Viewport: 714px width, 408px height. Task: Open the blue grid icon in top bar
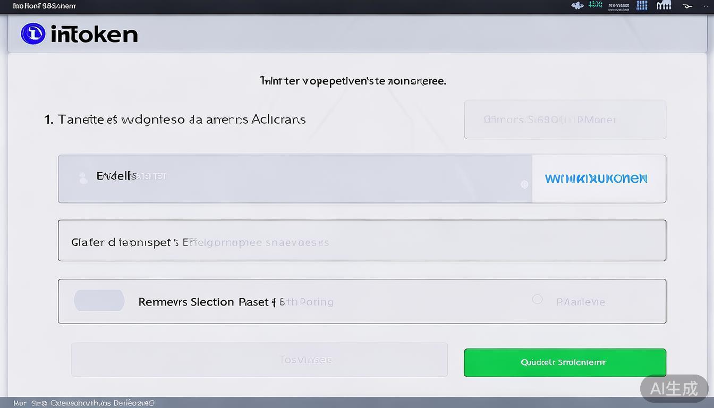pos(642,6)
